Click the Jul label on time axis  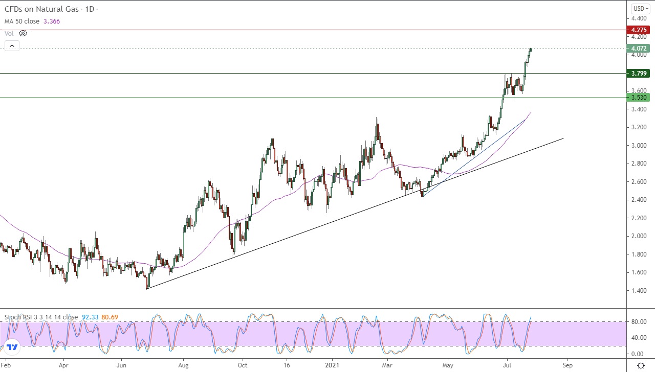tap(507, 366)
